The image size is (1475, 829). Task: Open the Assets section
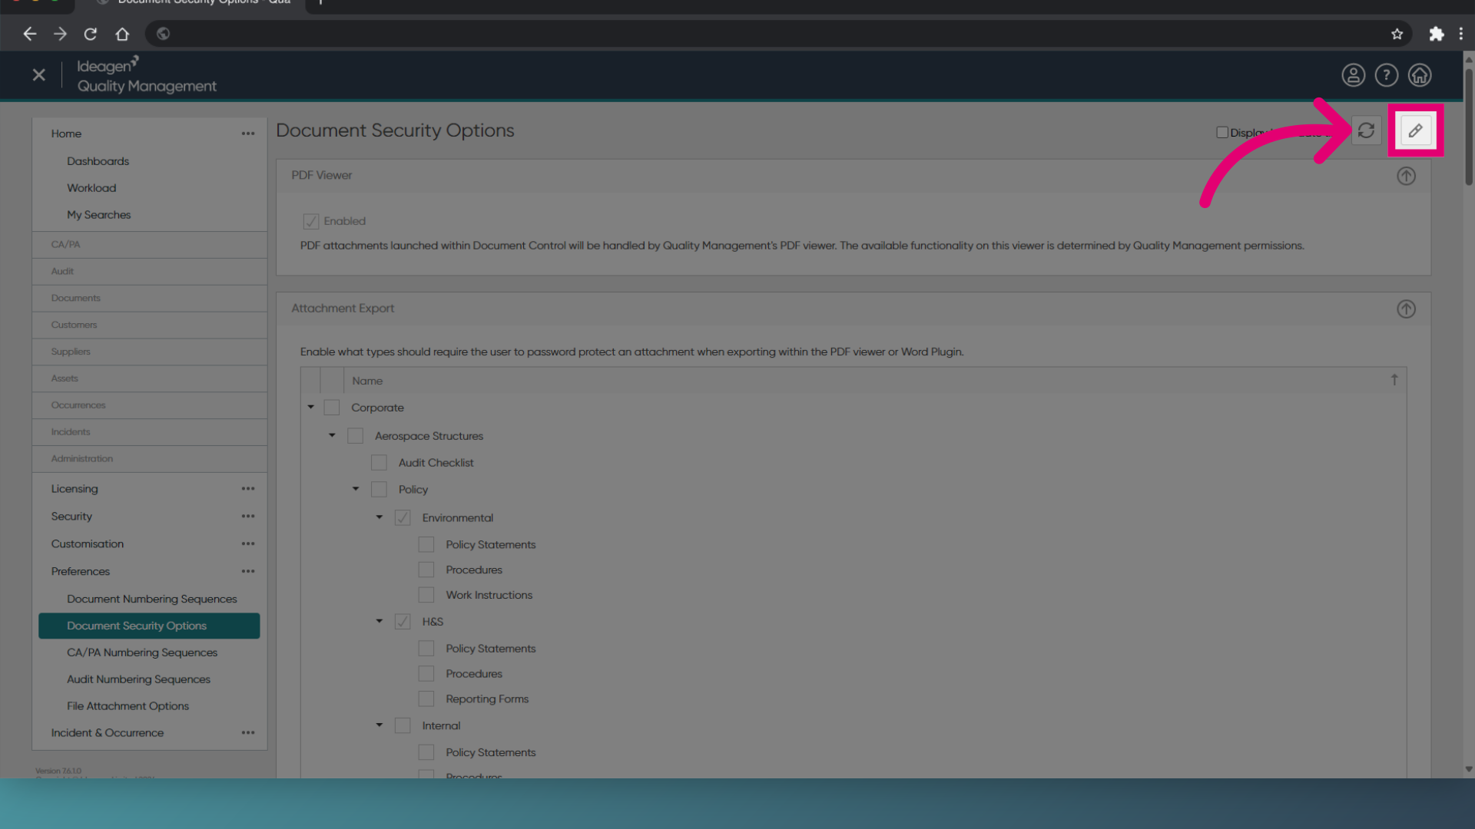[x=150, y=378]
